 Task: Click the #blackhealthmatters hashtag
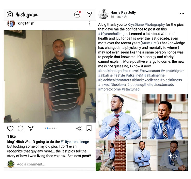coord(115,80)
